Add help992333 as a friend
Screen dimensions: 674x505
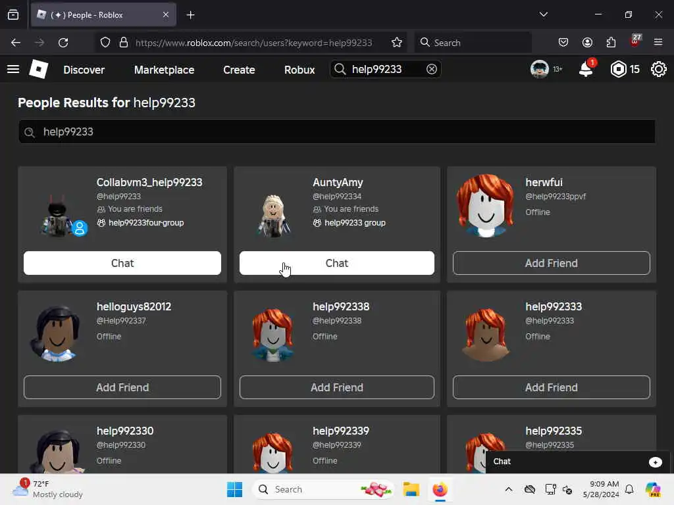point(551,387)
